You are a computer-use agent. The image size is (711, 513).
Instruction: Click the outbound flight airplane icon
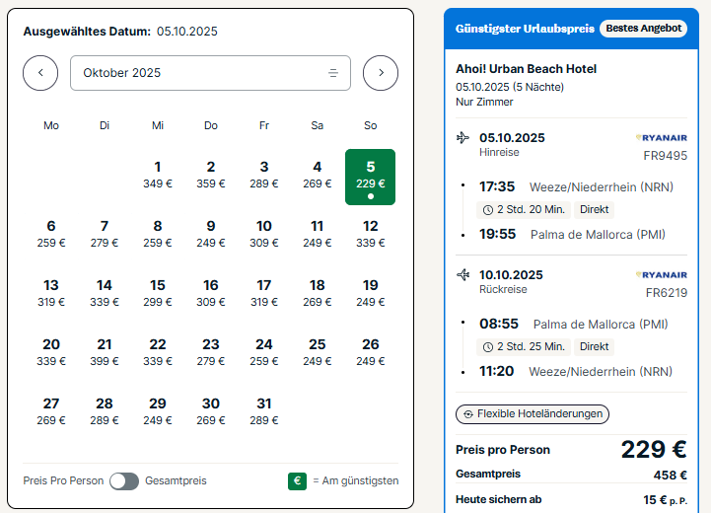click(462, 137)
